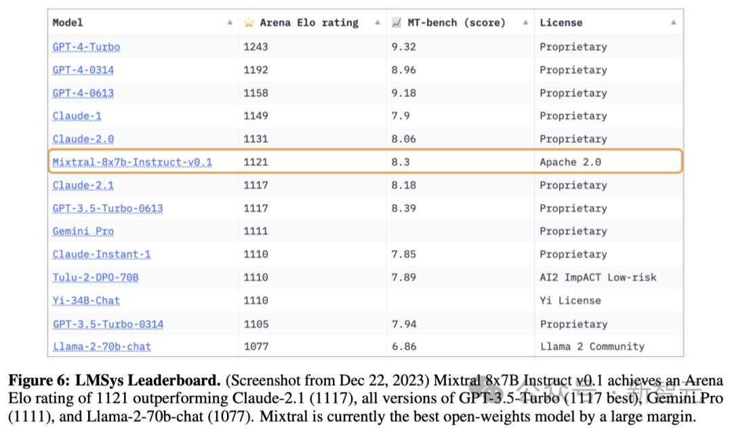Open the Mixtral-8x7b-Instruct-v0.1 model link
The height and width of the screenshot is (430, 732).
(x=132, y=163)
